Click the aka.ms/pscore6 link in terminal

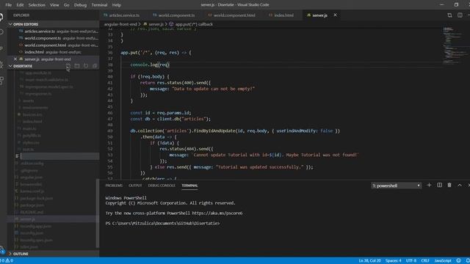(217, 213)
